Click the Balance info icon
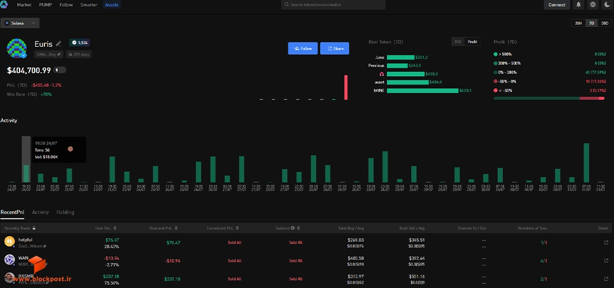Viewport: 614px width, 288px height. click(293, 228)
